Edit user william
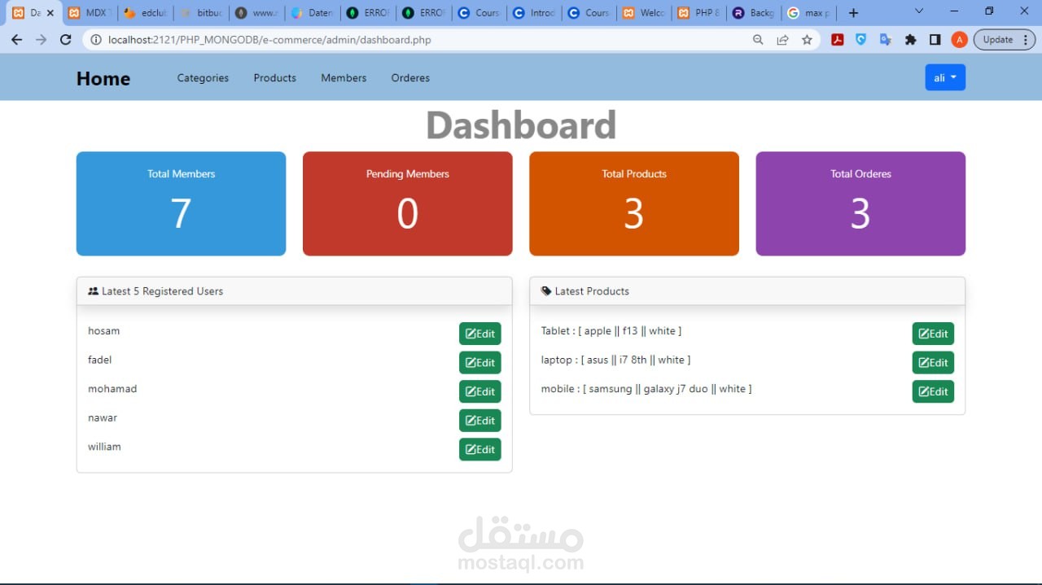Screen dimensions: 1042x585 pyautogui.click(x=479, y=449)
